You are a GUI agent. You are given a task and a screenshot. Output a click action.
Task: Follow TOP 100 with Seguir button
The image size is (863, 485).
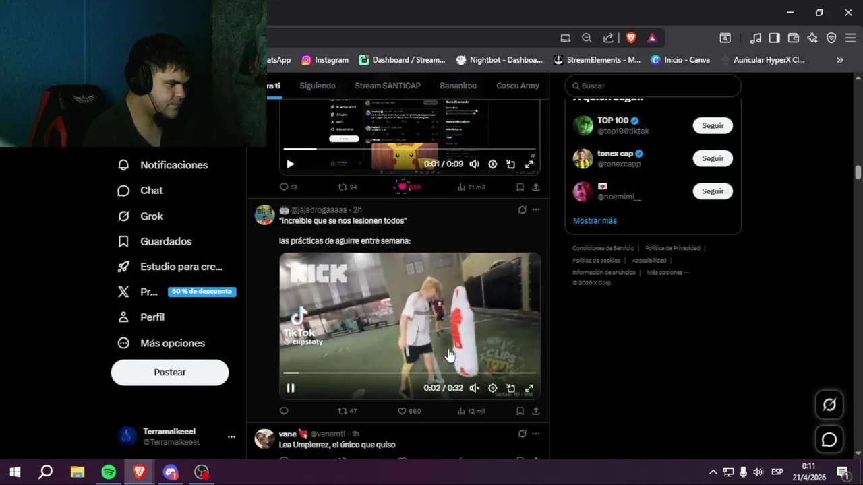coord(713,125)
